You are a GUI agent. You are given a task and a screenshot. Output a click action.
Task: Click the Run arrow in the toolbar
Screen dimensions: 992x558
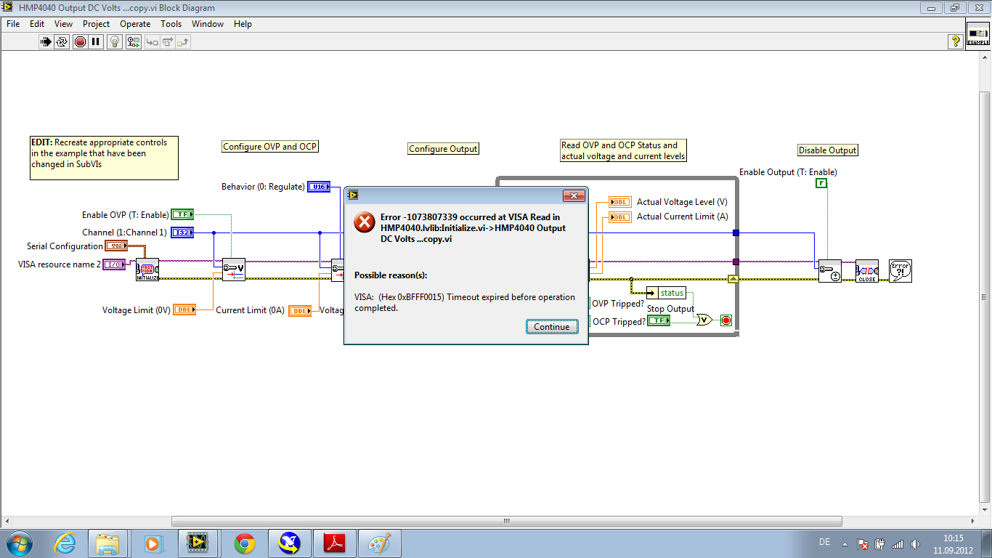click(x=46, y=41)
